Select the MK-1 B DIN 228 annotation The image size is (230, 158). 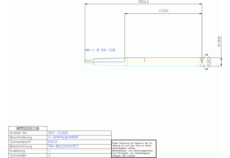(x=100, y=50)
